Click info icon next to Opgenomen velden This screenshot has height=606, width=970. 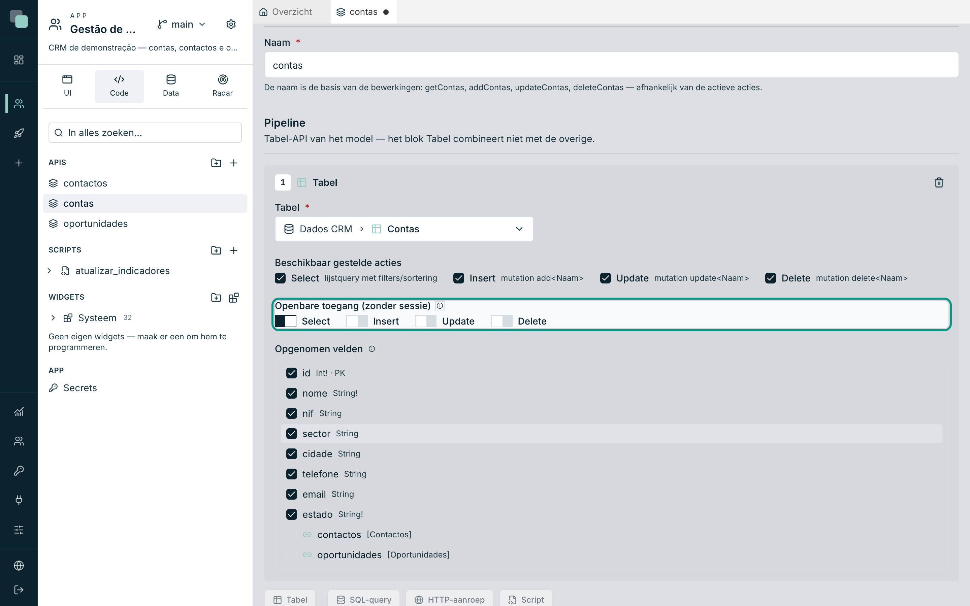[371, 349]
